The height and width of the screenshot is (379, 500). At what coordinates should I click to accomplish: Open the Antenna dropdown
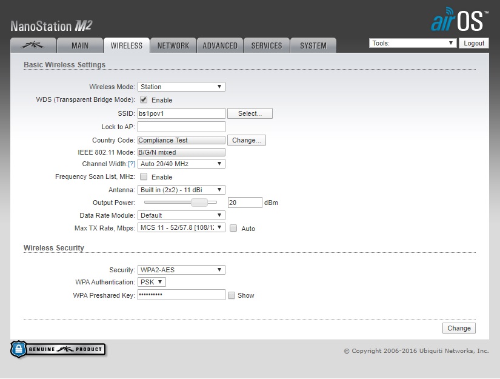tap(181, 190)
